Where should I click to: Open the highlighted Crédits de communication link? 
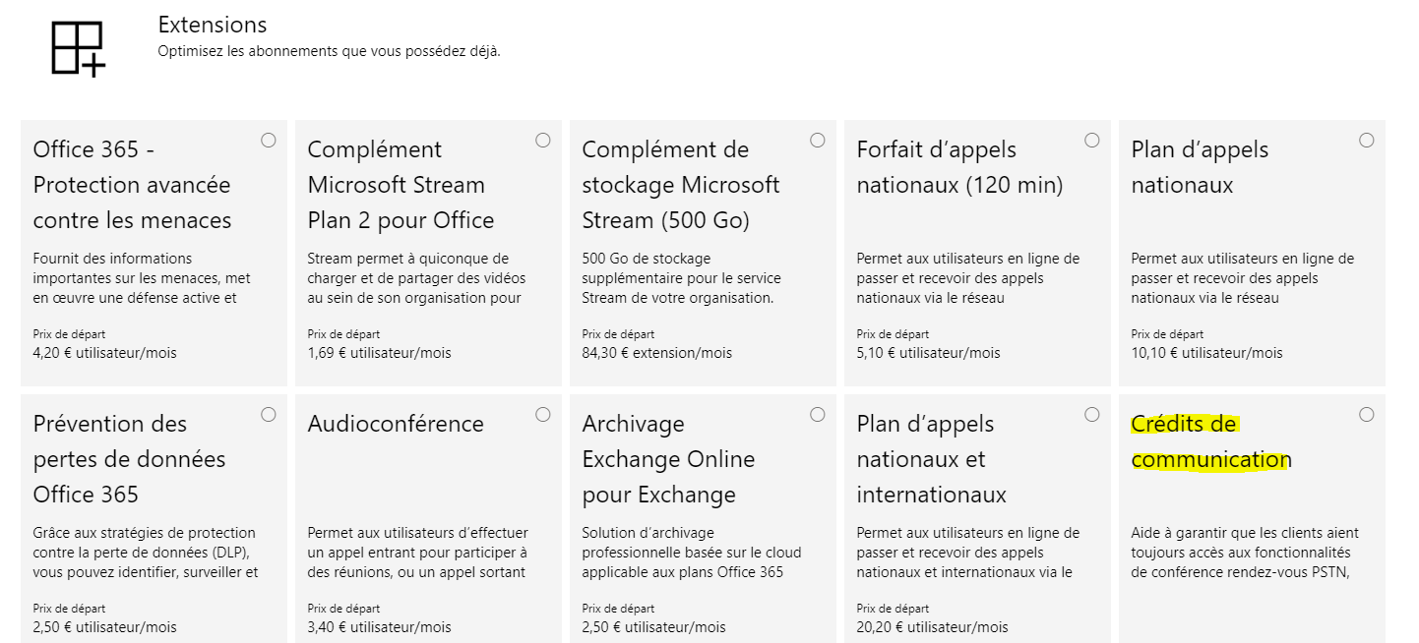(1211, 441)
